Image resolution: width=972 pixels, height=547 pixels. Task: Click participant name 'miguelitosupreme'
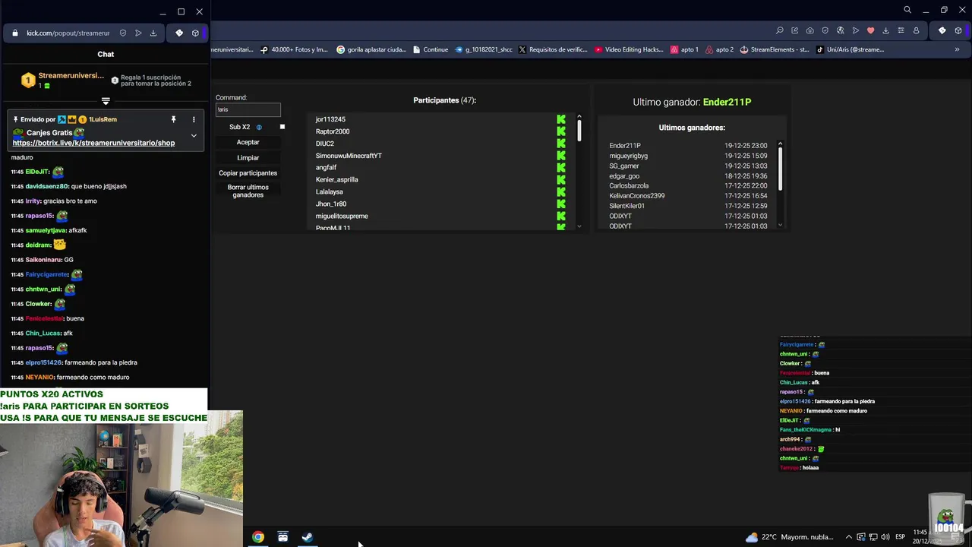pyautogui.click(x=342, y=216)
